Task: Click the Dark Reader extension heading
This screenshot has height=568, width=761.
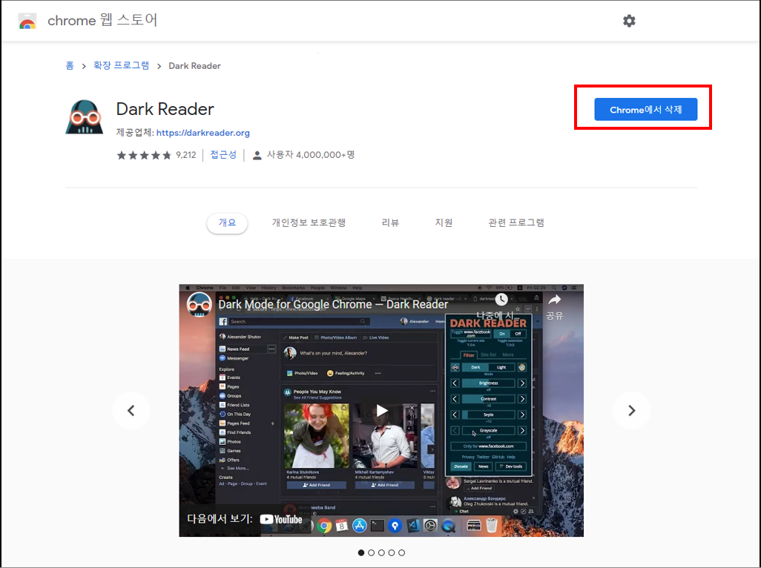Action: (165, 109)
